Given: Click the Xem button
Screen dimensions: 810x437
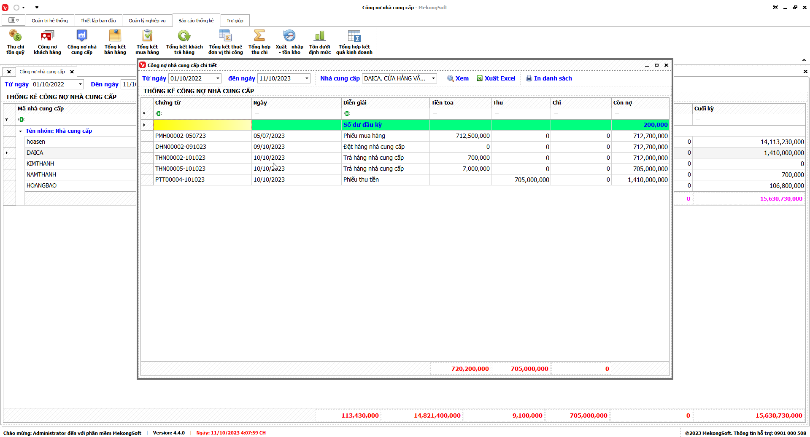Looking at the screenshot, I should click(458, 78).
